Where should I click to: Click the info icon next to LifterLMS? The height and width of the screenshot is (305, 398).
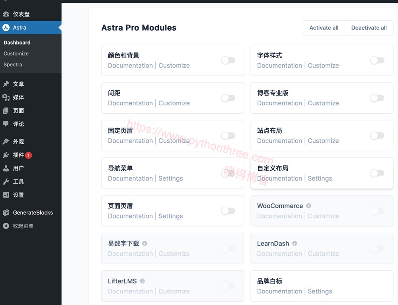[x=142, y=281]
